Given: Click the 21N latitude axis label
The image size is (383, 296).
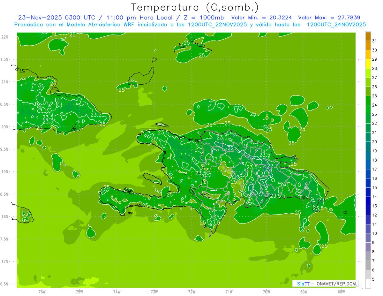Looking at the screenshot, I should tap(5, 82).
